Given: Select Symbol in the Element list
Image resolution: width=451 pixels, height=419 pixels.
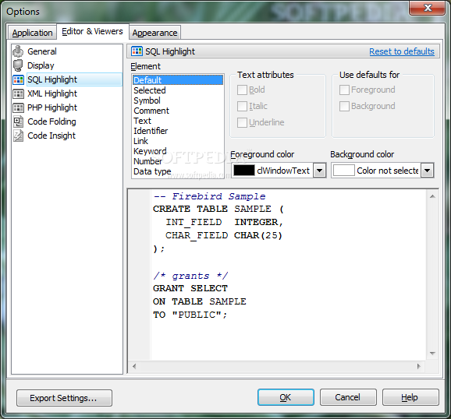Looking at the screenshot, I should point(178,100).
